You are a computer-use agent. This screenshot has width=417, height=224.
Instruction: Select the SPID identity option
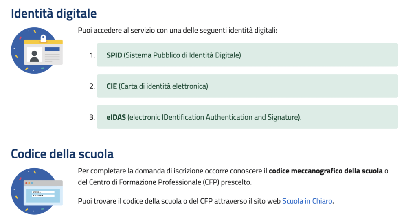click(x=247, y=55)
